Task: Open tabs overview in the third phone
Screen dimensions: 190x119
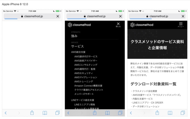Action: [183, 113]
